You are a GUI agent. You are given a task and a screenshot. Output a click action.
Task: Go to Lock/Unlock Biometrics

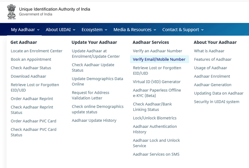coord(155,118)
